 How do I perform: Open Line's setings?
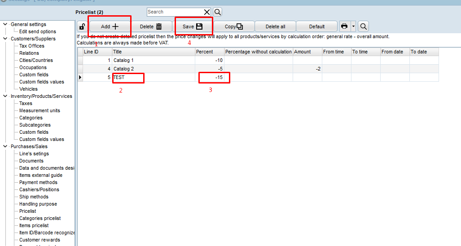click(x=34, y=154)
